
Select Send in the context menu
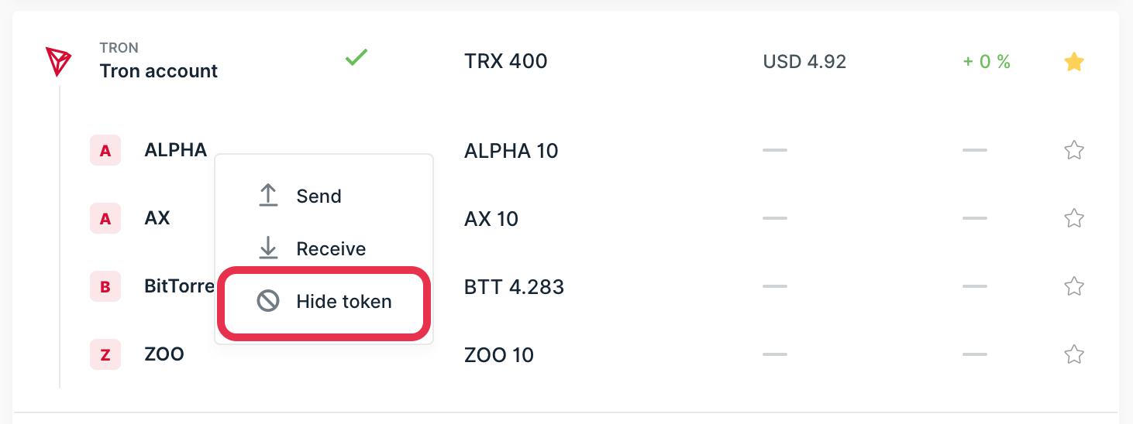tap(319, 197)
